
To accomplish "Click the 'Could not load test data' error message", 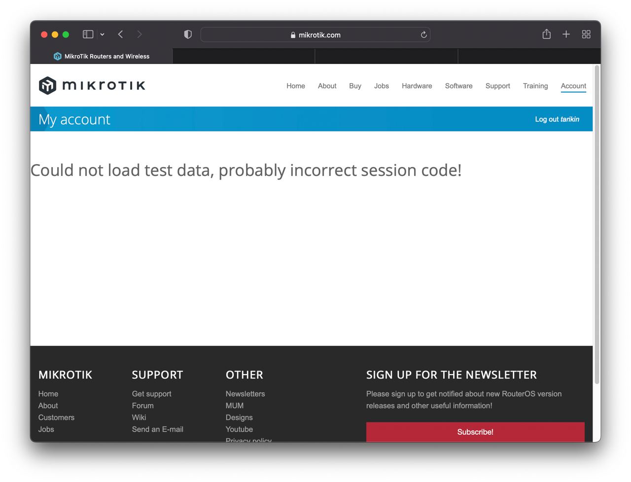I will tap(246, 170).
